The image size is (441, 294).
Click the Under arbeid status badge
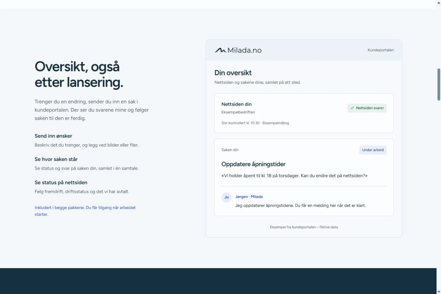click(373, 150)
